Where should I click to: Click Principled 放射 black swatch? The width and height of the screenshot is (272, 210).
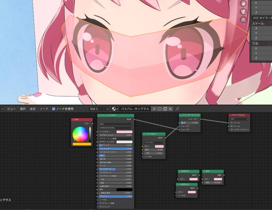[x=124, y=190]
